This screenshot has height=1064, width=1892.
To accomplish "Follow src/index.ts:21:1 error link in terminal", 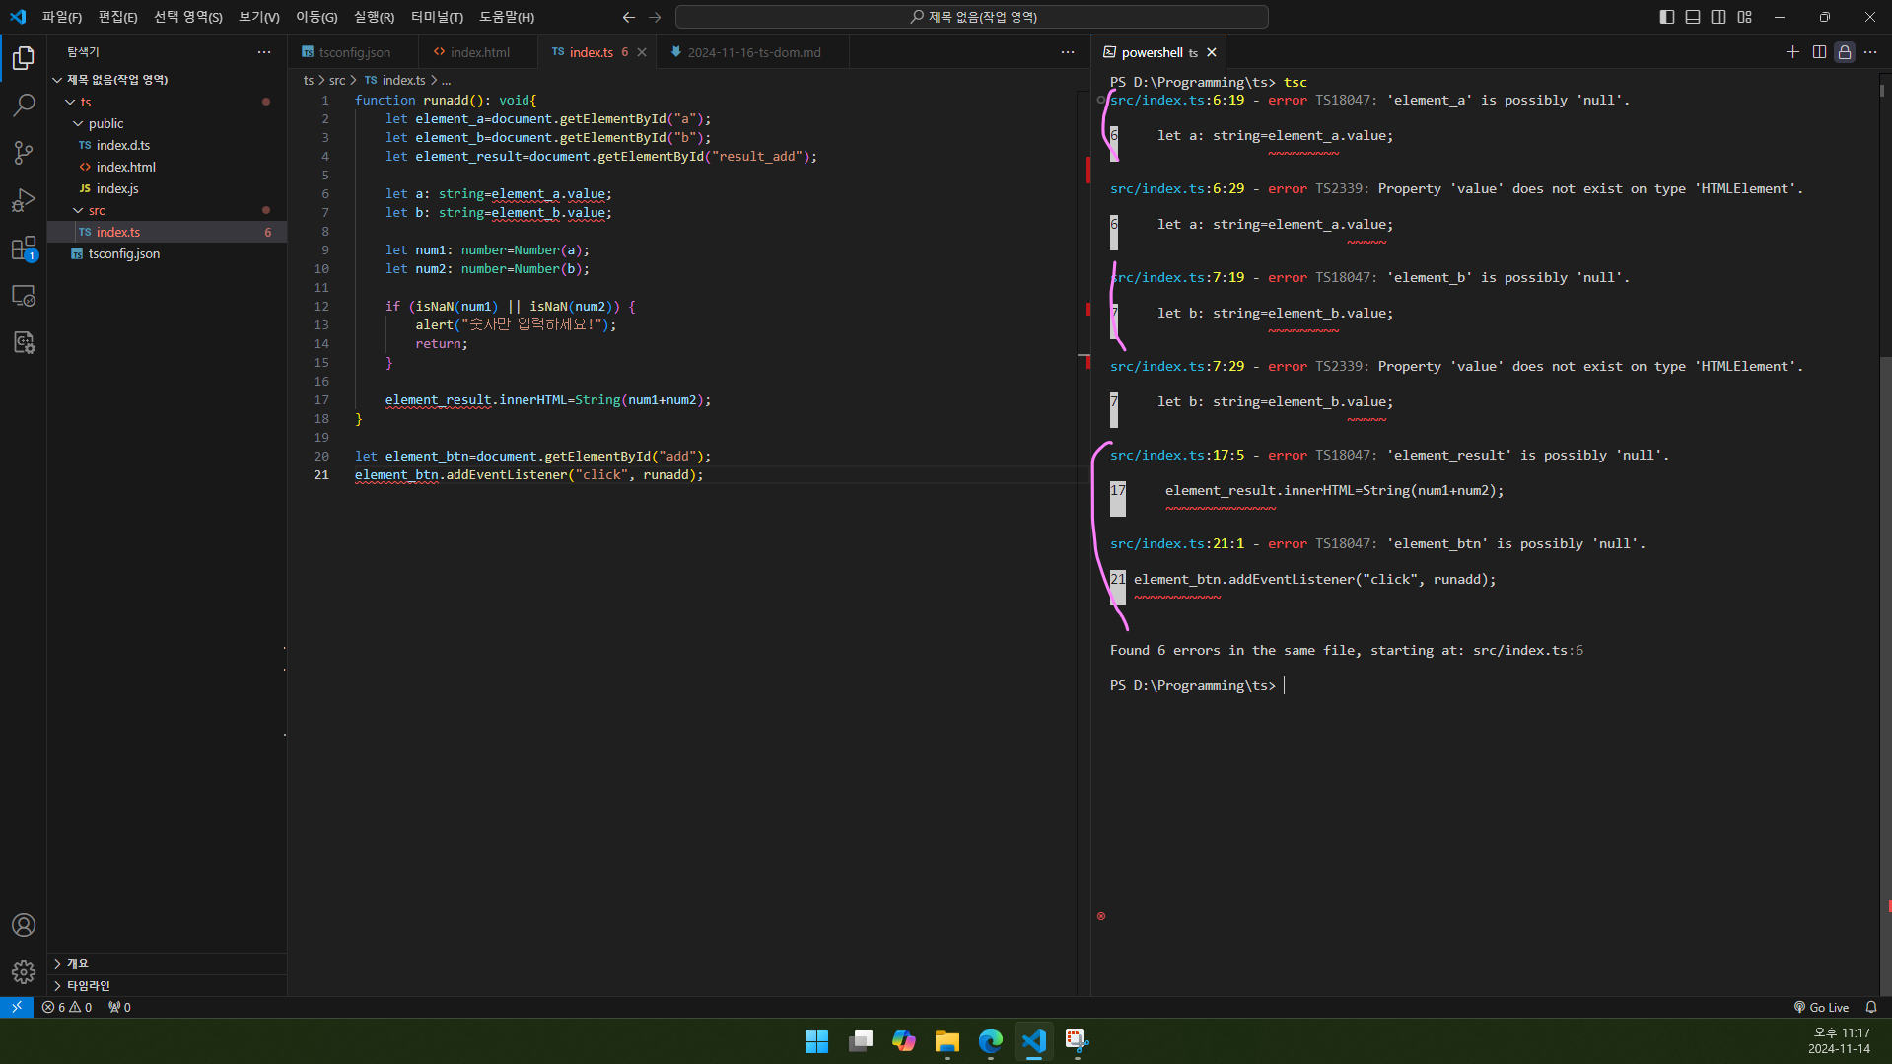I will coord(1176,543).
